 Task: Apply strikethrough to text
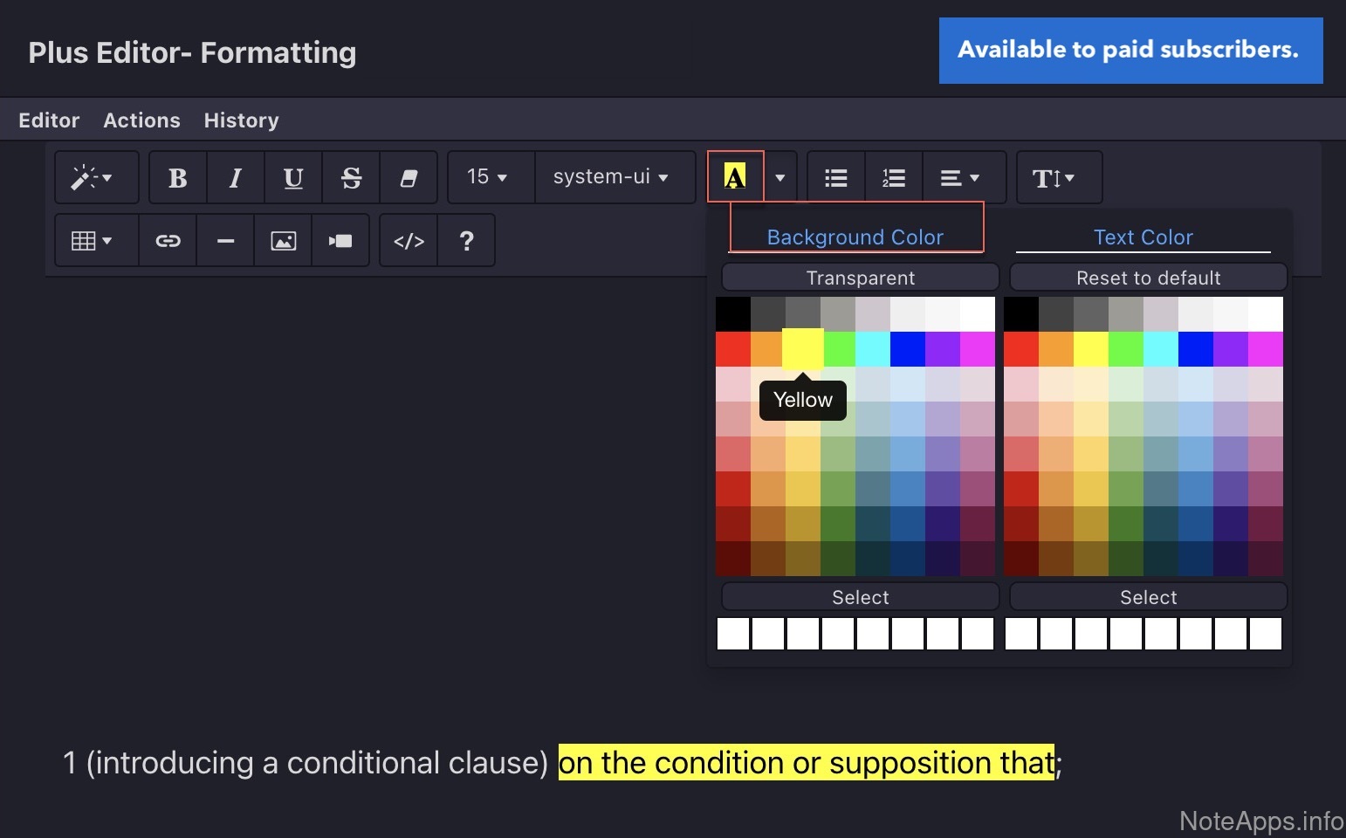tap(351, 178)
